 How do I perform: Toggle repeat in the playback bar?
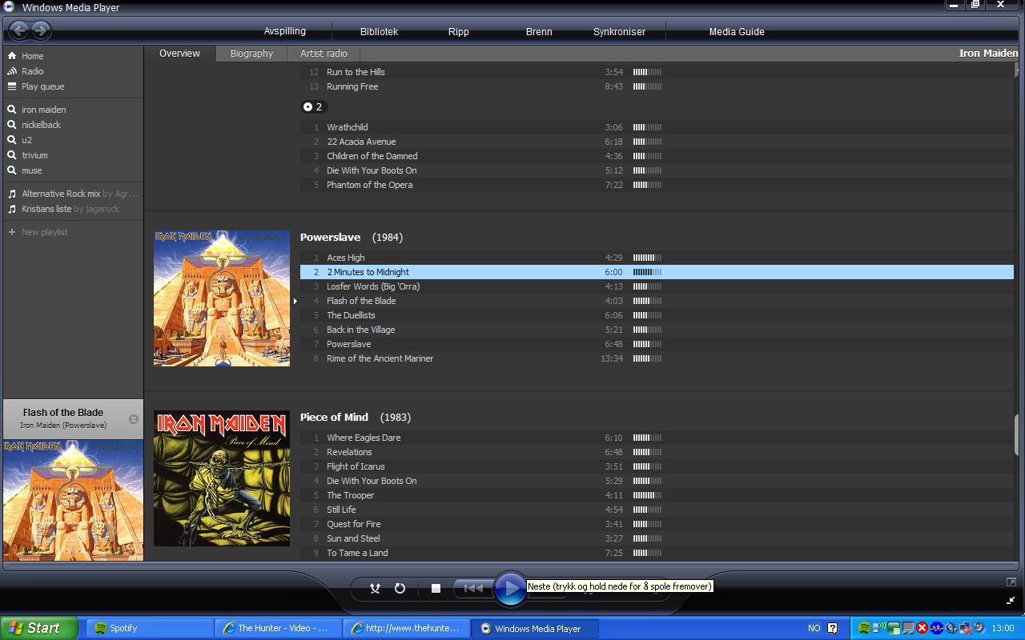click(400, 588)
